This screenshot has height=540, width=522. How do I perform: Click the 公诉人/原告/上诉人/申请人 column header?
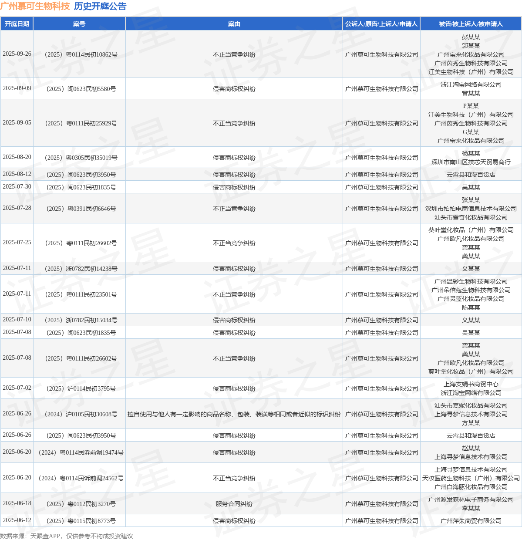coord(381,24)
